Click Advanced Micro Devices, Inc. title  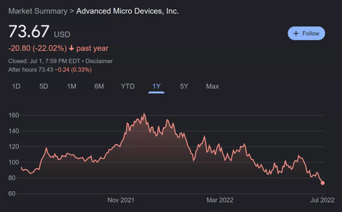(x=127, y=11)
